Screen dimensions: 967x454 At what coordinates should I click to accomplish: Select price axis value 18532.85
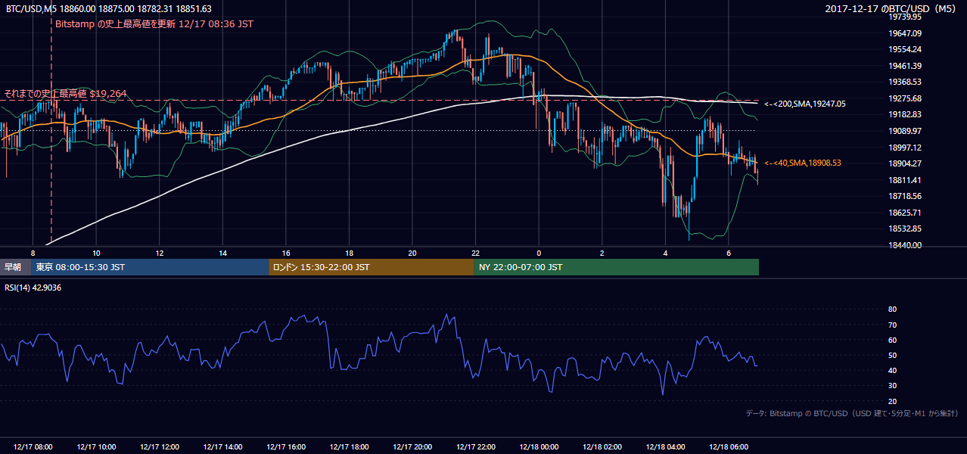pos(905,229)
